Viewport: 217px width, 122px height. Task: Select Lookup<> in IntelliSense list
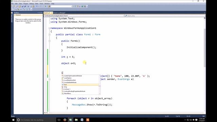click(80, 89)
